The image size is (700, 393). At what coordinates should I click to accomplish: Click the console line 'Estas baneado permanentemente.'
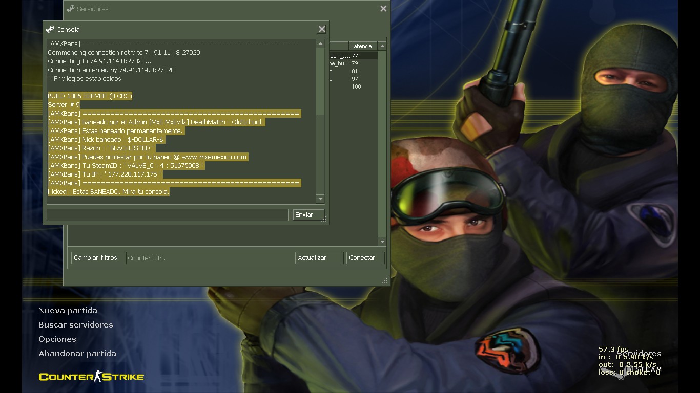[x=115, y=131]
